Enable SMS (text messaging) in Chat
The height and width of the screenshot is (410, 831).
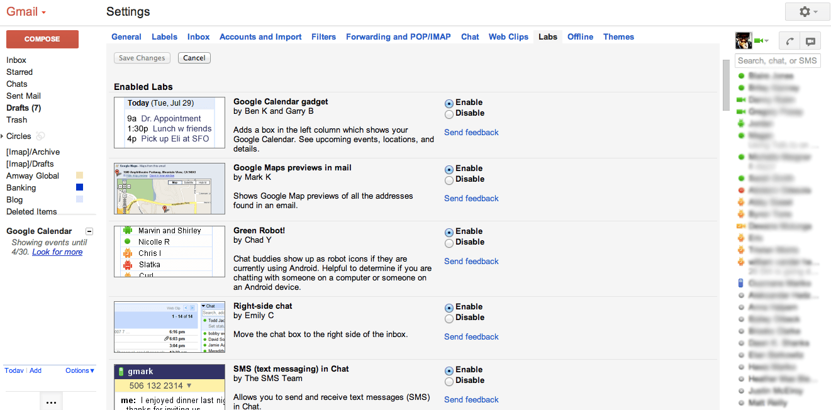tap(449, 370)
